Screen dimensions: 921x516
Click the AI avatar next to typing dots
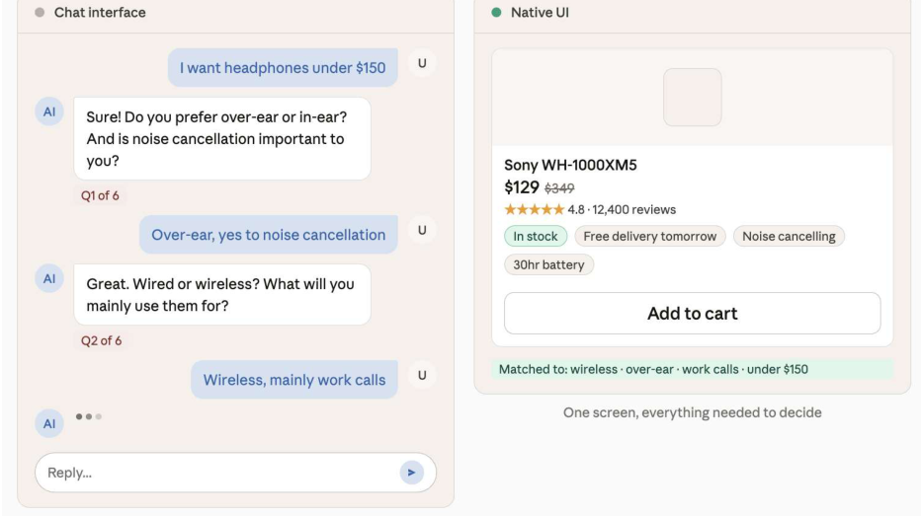point(49,423)
